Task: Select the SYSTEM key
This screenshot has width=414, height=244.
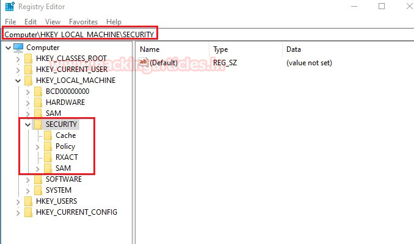Action: point(59,190)
